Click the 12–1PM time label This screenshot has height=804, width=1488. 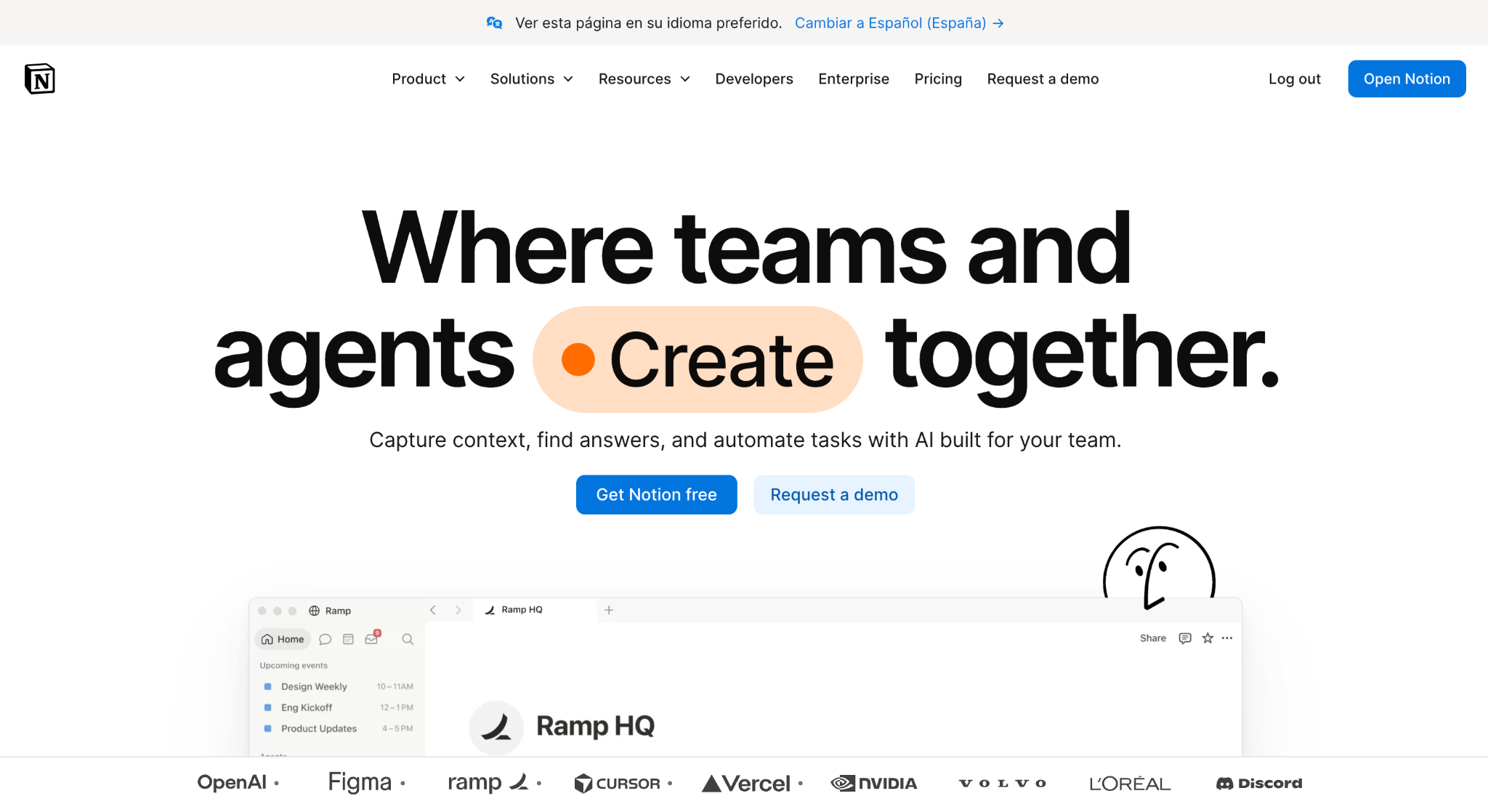click(397, 707)
